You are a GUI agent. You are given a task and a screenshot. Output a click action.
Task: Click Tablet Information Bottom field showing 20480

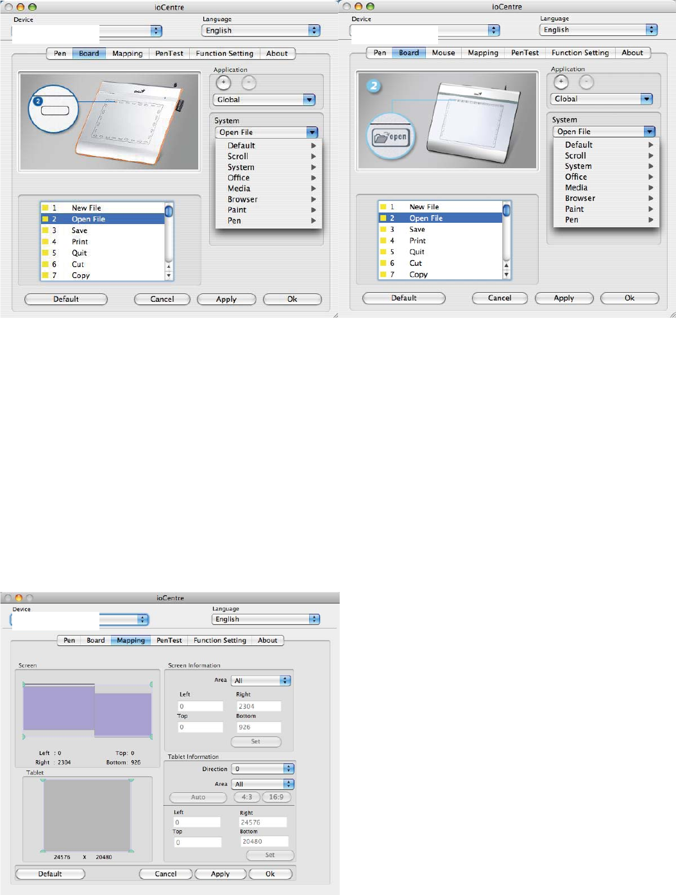coord(264,842)
